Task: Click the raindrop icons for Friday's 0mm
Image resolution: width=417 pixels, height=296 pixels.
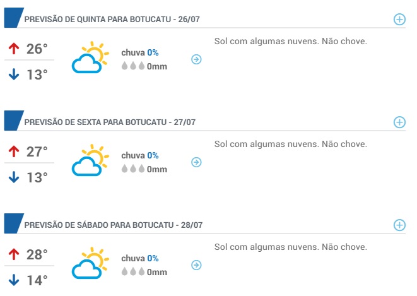Action: click(x=133, y=169)
